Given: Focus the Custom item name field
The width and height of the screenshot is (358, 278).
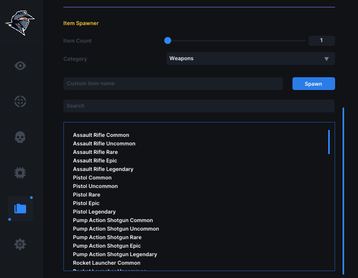Looking at the screenshot, I should click(173, 84).
